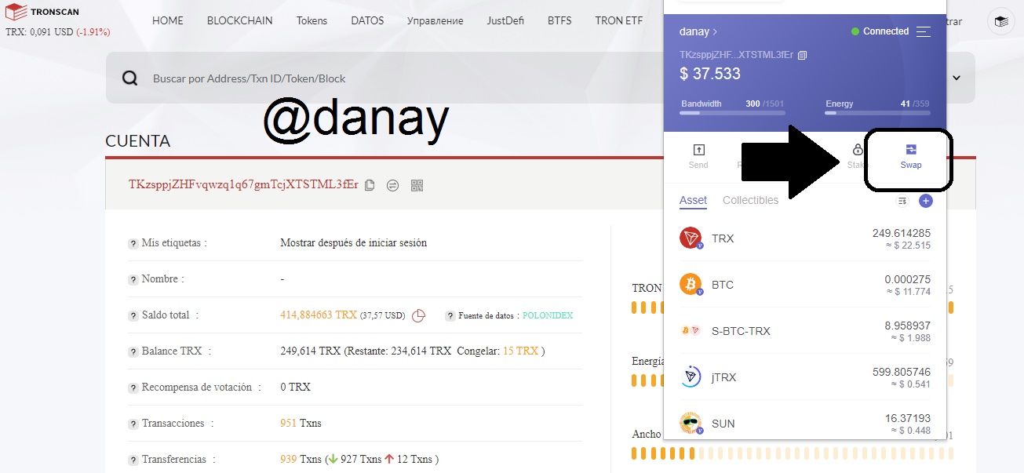This screenshot has height=473, width=1024.
Task: Show the address QR code
Action: point(417,185)
